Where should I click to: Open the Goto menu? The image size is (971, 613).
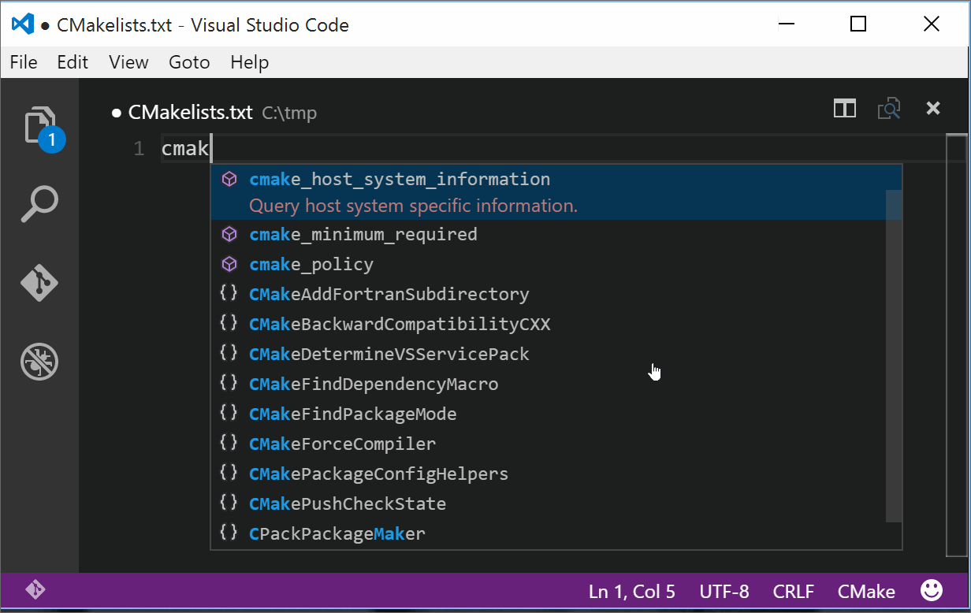[189, 62]
